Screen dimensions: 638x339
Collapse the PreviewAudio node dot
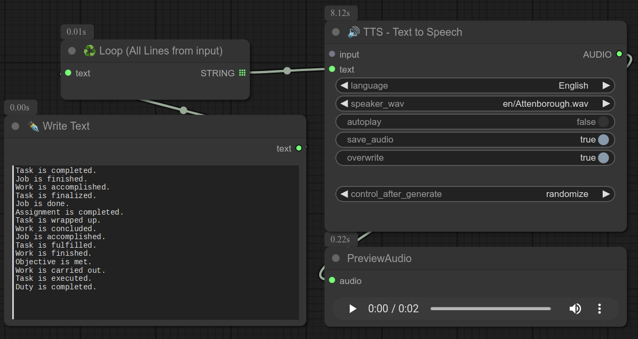[336, 258]
